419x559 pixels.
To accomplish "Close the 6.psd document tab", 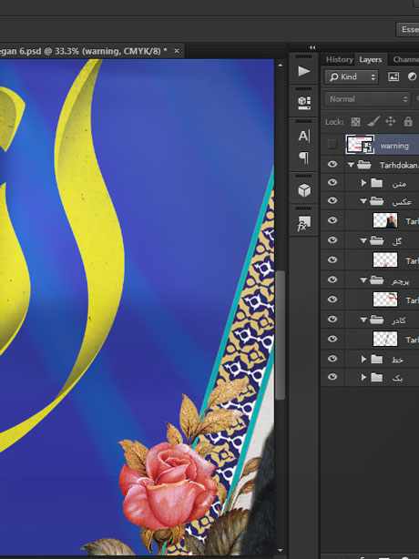I will 177,51.
